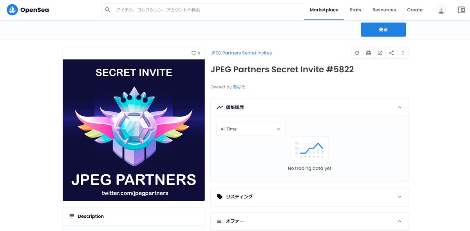
Task: Open the Stats menu
Action: point(355,10)
